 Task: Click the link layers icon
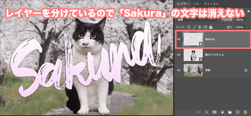click(199, 112)
